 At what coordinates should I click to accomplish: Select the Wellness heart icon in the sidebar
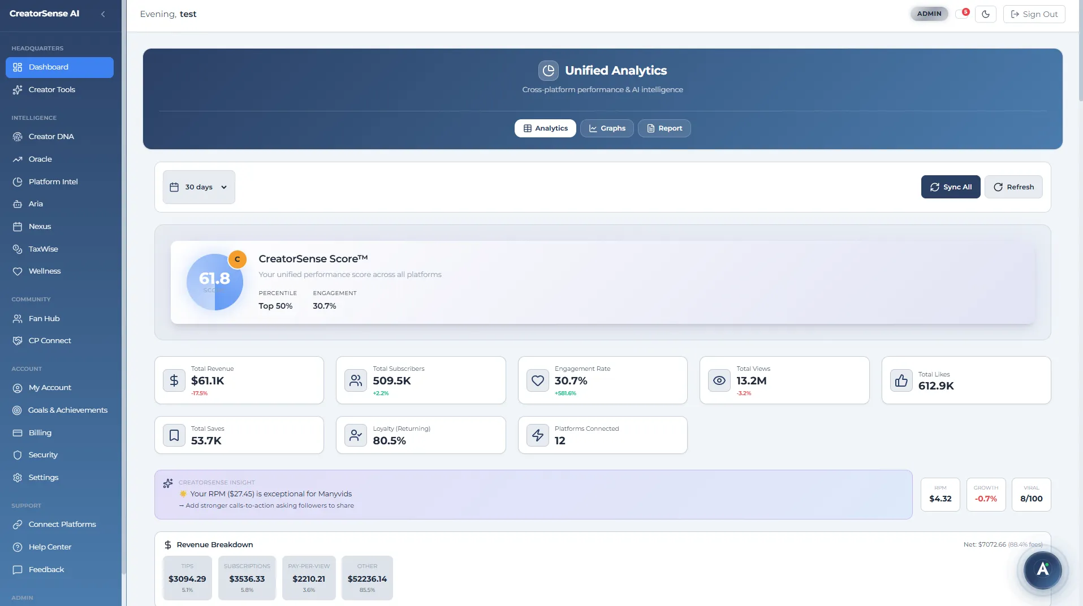(x=18, y=271)
